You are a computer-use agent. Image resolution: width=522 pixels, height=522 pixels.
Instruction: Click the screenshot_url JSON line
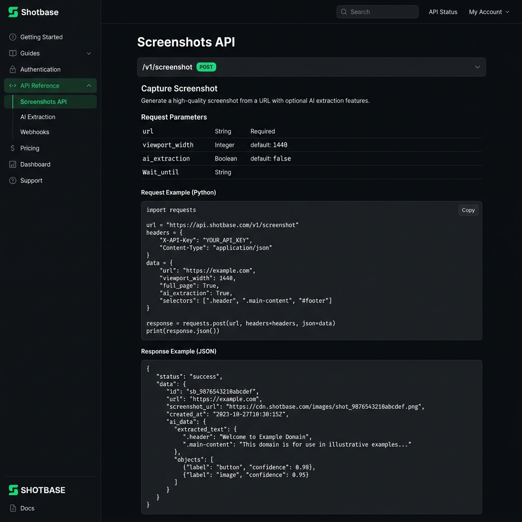click(x=295, y=406)
